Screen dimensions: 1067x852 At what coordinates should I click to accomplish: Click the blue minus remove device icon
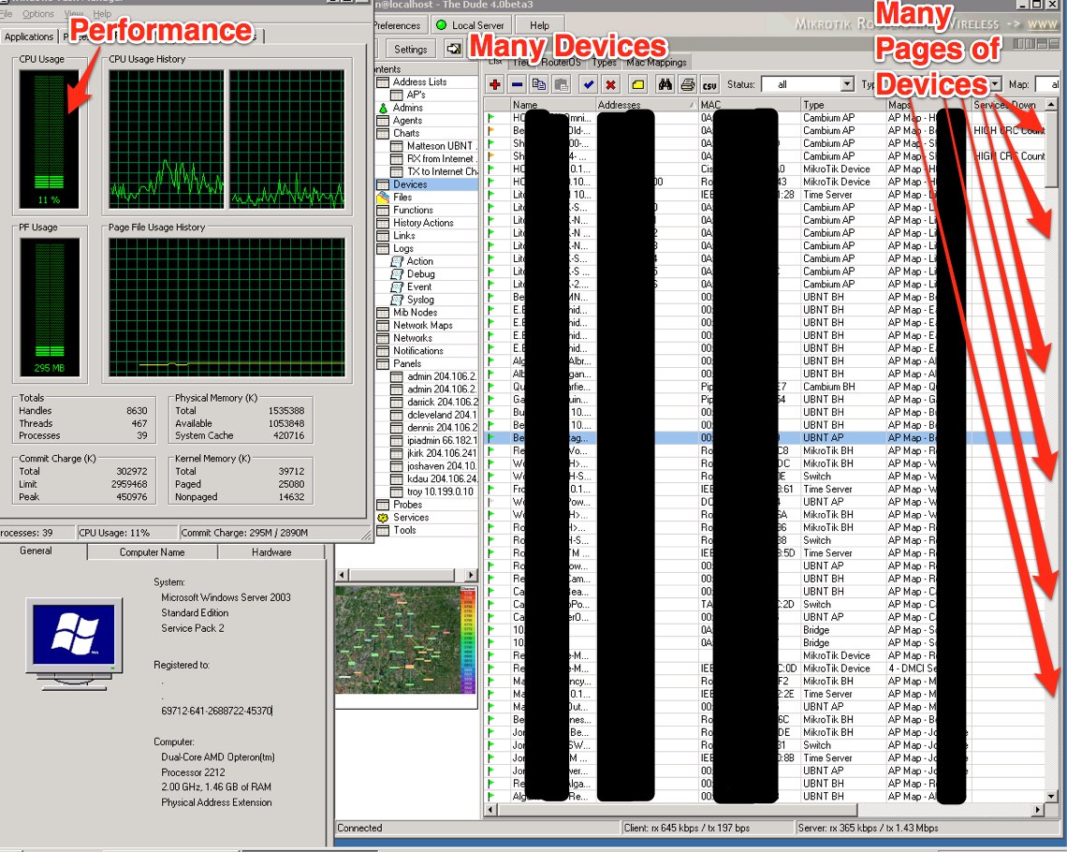click(518, 84)
